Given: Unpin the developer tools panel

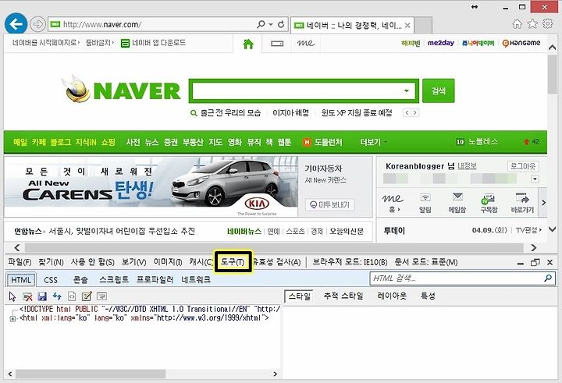Looking at the screenshot, I should click(535, 263).
